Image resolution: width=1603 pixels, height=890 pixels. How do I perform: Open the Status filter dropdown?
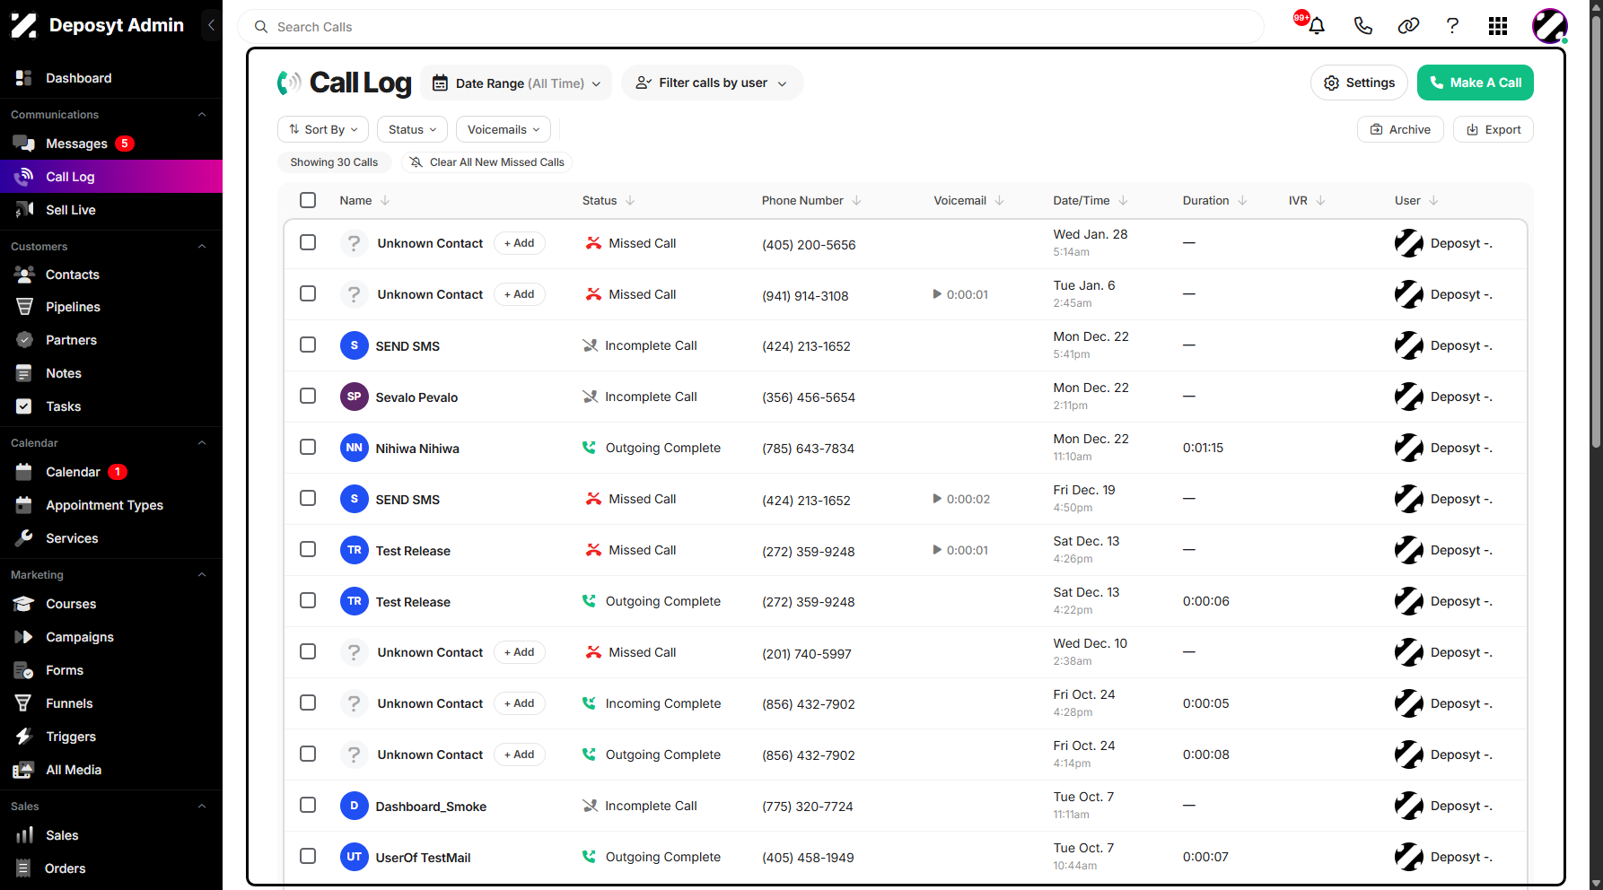412,129
